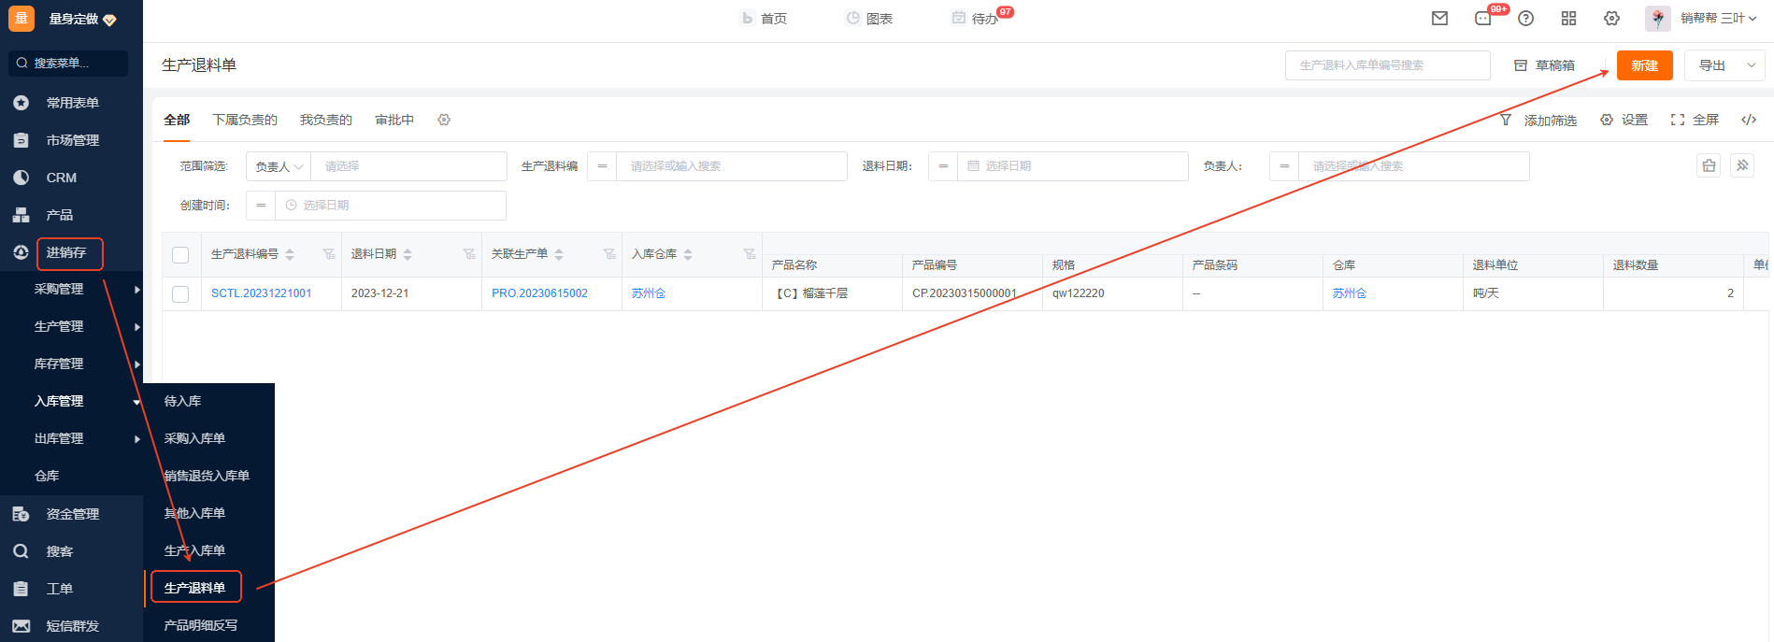Click the 量身定做 orange logo icon
The height and width of the screenshot is (642, 1774).
(x=21, y=19)
